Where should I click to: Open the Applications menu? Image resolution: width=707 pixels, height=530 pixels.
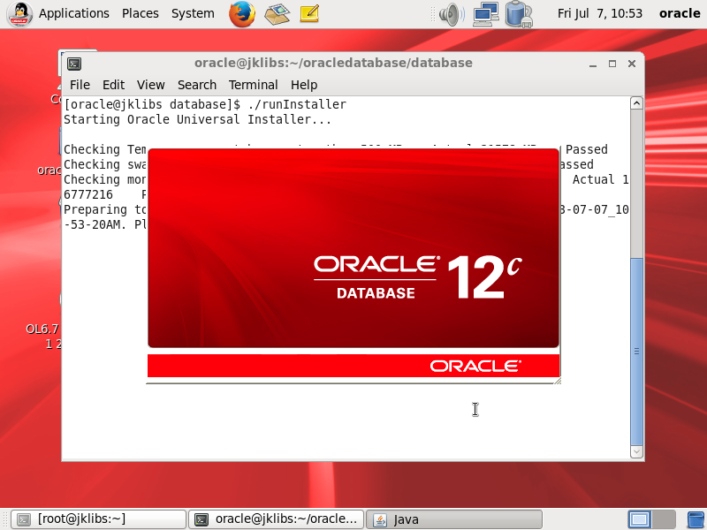click(74, 13)
